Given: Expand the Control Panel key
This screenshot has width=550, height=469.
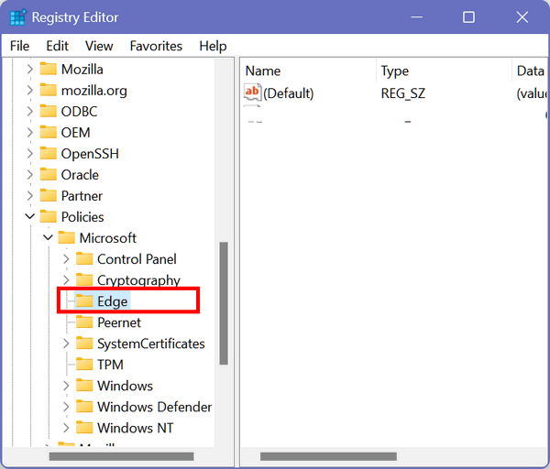Looking at the screenshot, I should tap(66, 259).
